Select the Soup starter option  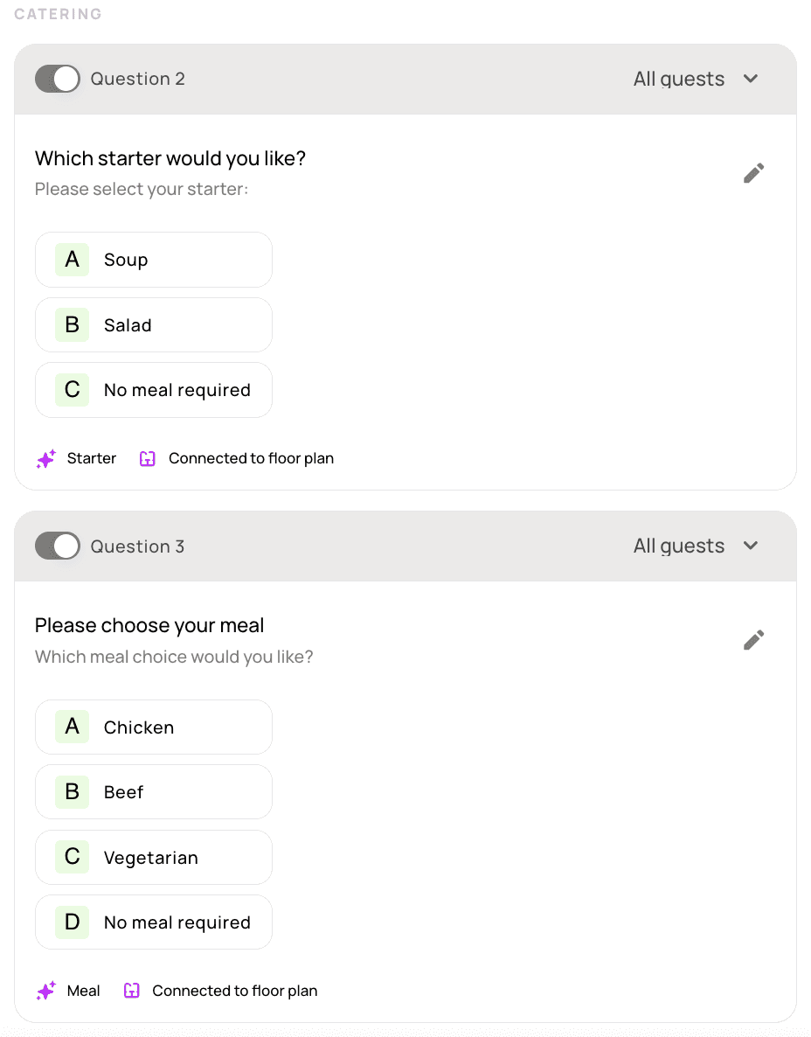[x=154, y=260]
